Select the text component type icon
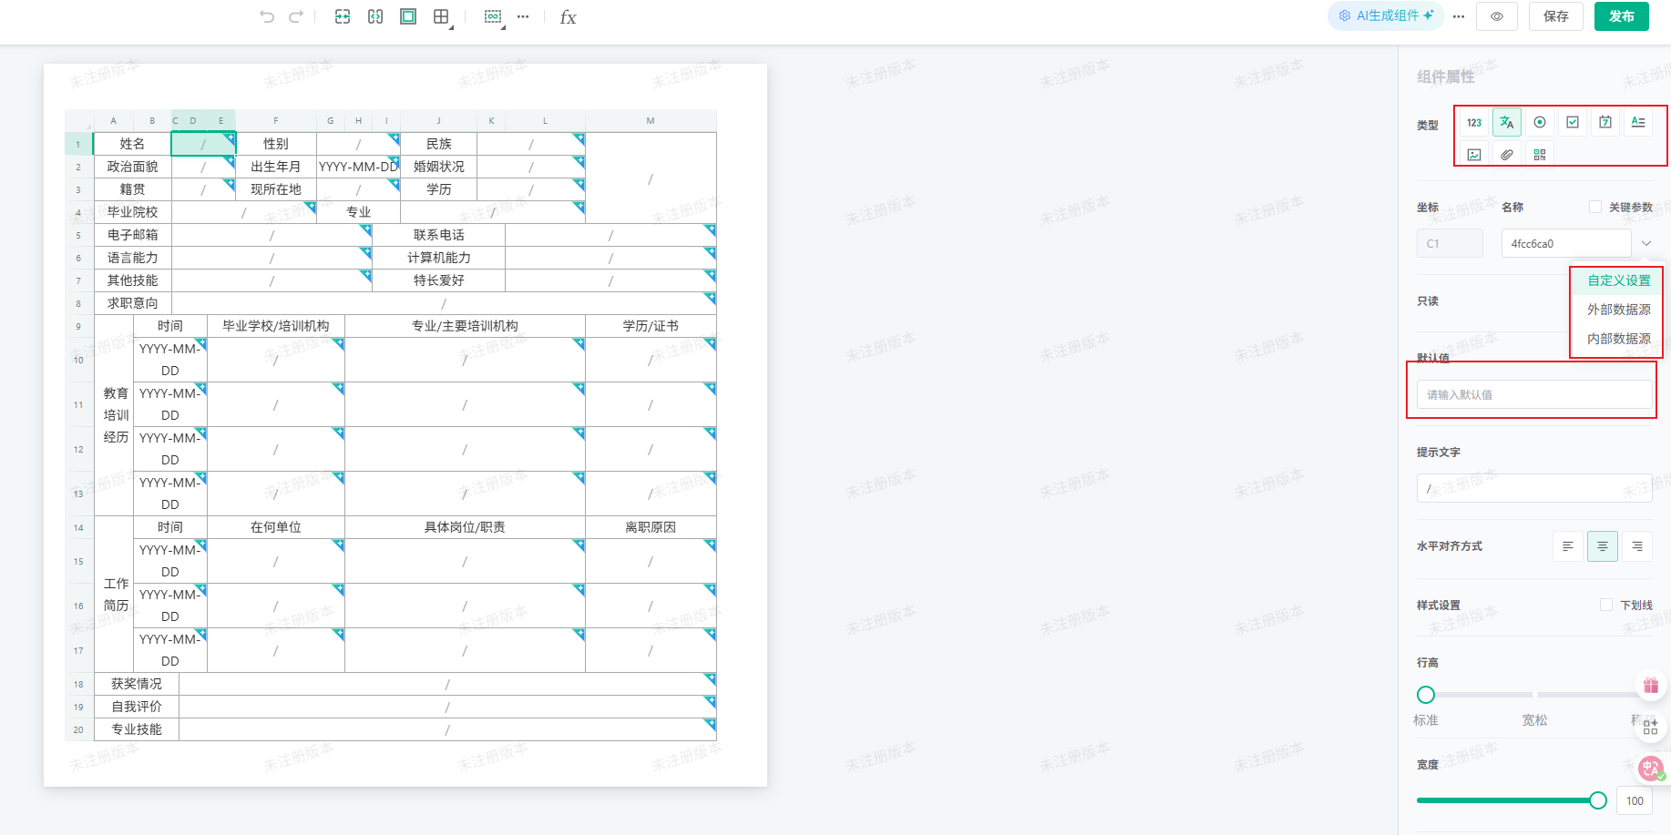 1507,122
